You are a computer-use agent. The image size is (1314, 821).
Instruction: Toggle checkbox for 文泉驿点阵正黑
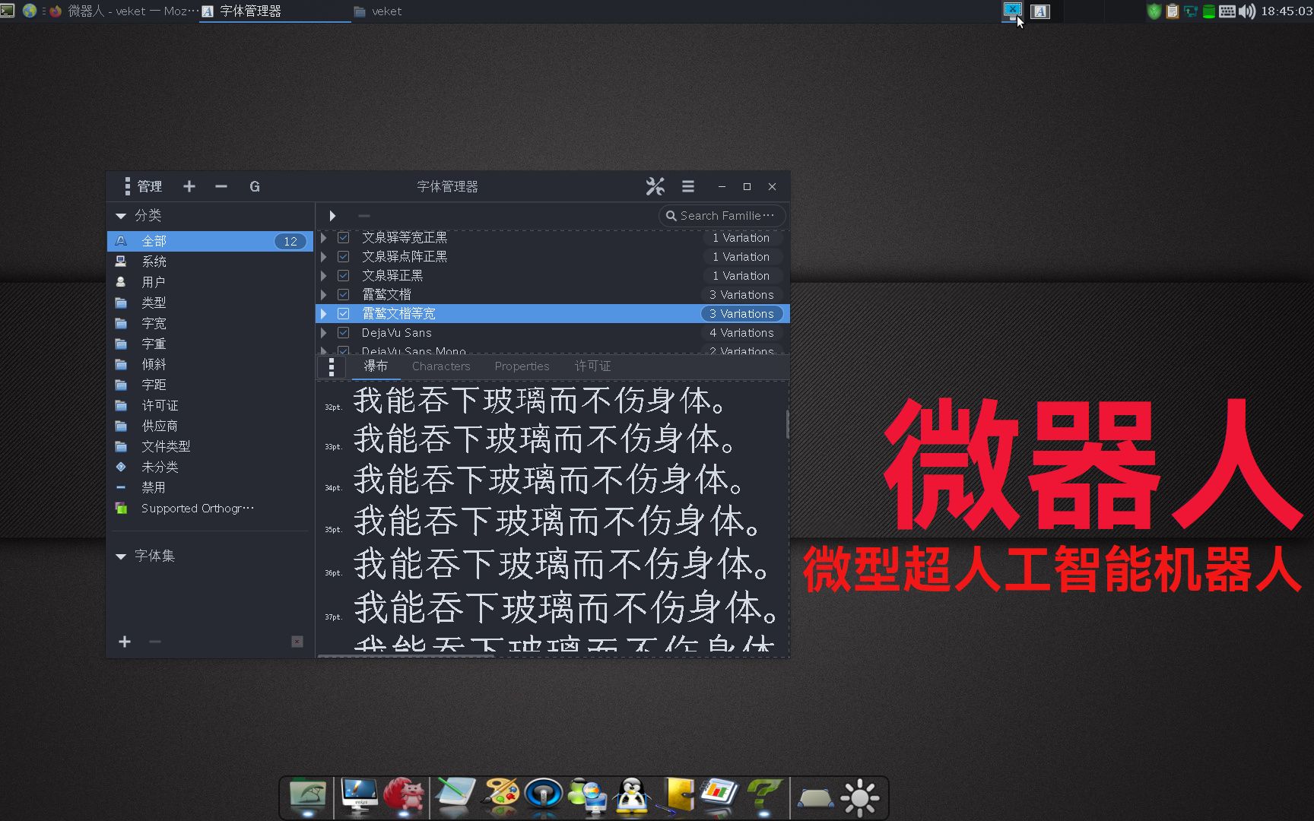[x=344, y=256]
